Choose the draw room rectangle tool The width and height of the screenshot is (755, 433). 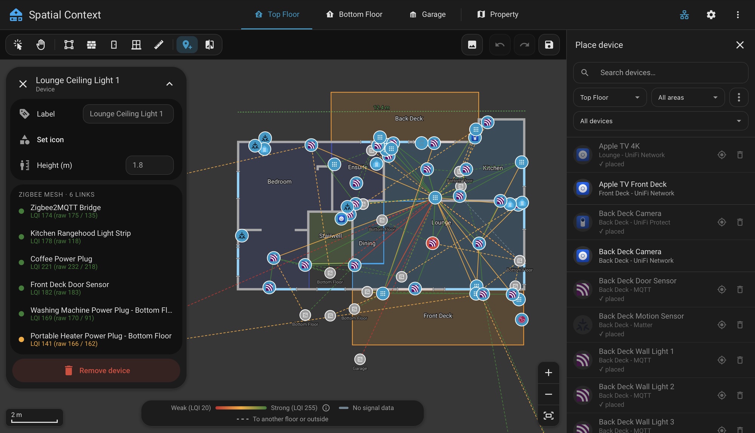[69, 45]
